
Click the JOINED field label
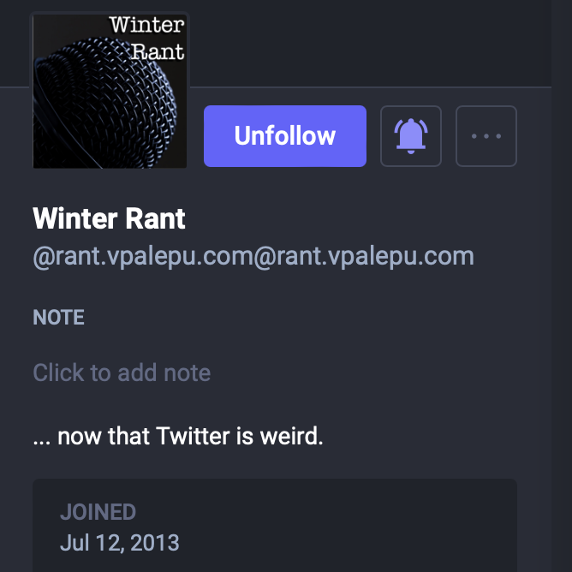98,513
